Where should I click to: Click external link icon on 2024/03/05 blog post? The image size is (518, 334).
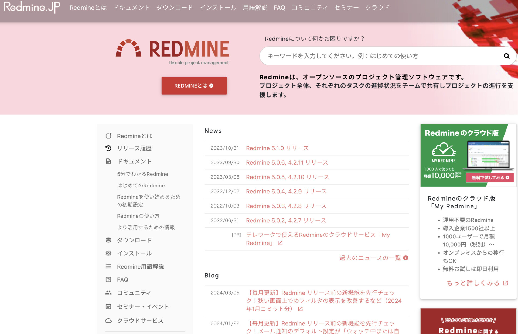click(x=300, y=309)
